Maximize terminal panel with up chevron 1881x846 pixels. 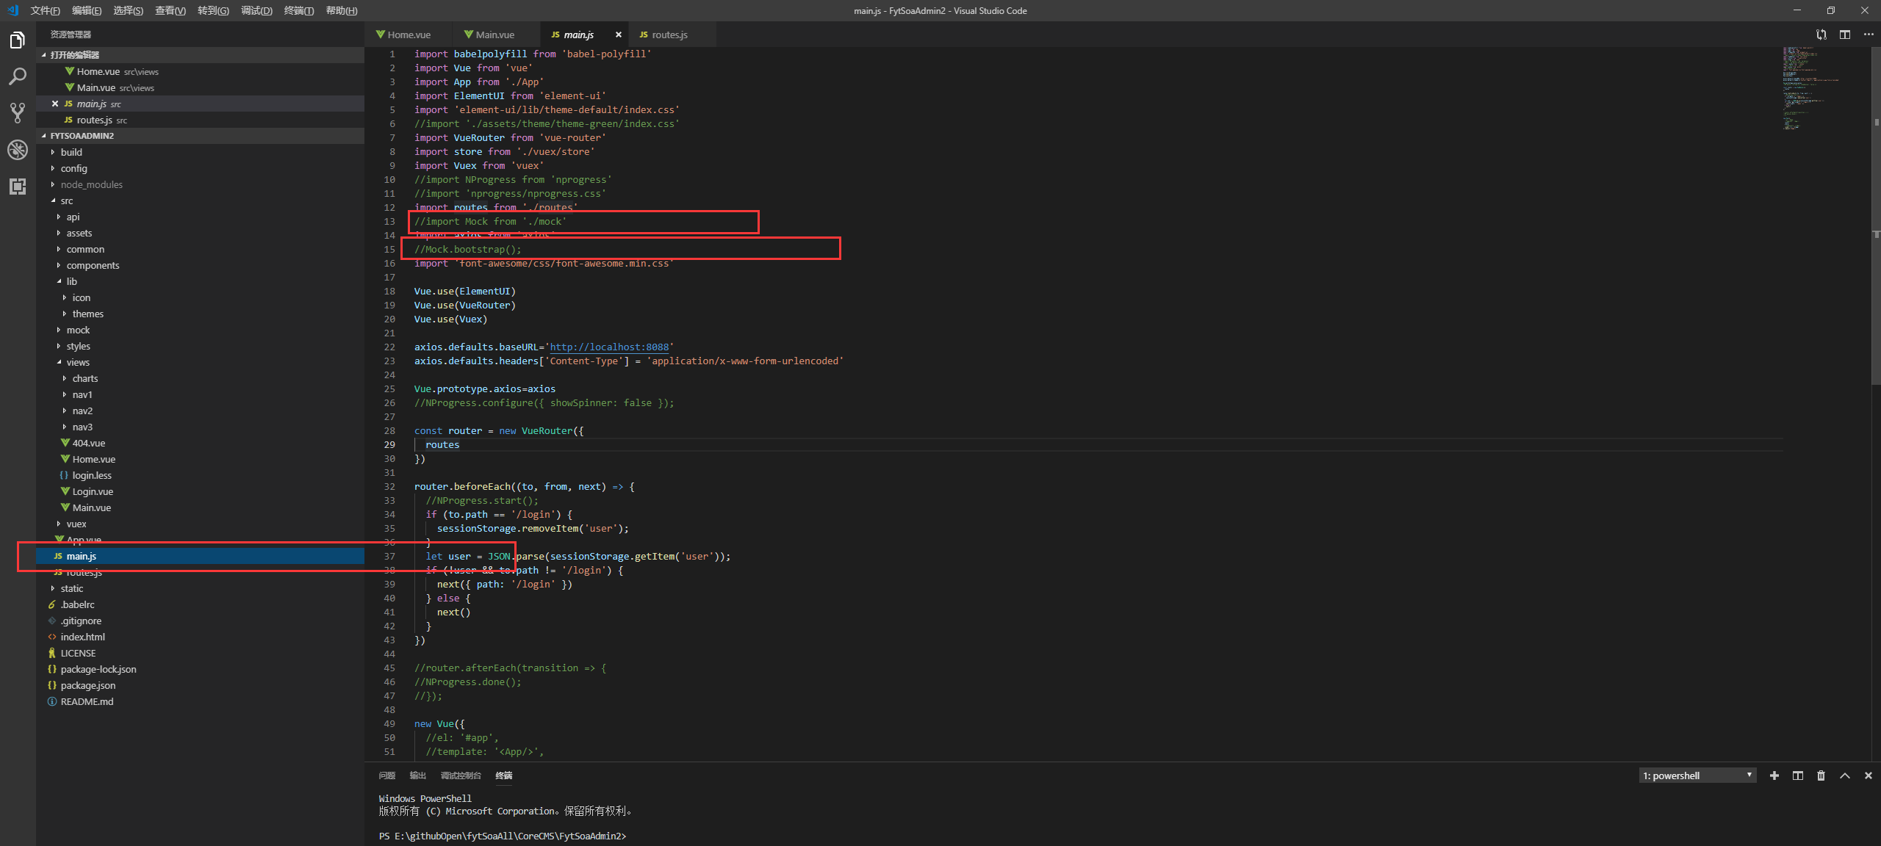[1844, 775]
